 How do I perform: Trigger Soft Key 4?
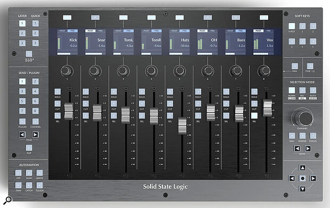point(302,41)
